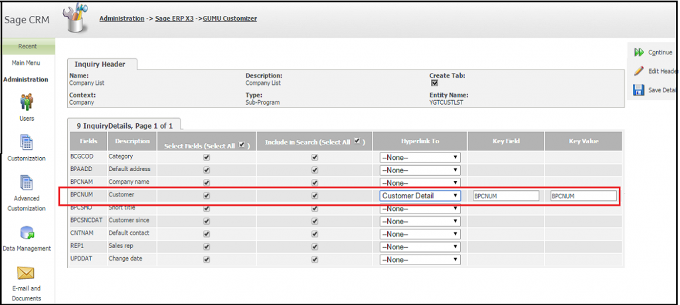Click the UPDDAT field cell
680x305 pixels.
[88, 259]
